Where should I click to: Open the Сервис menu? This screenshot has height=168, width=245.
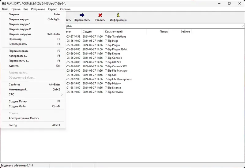tap(52, 9)
